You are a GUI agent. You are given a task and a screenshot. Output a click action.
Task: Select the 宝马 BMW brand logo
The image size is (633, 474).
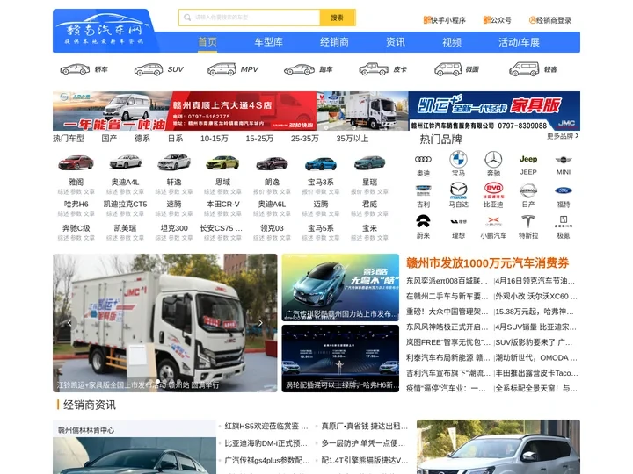[x=458, y=160]
